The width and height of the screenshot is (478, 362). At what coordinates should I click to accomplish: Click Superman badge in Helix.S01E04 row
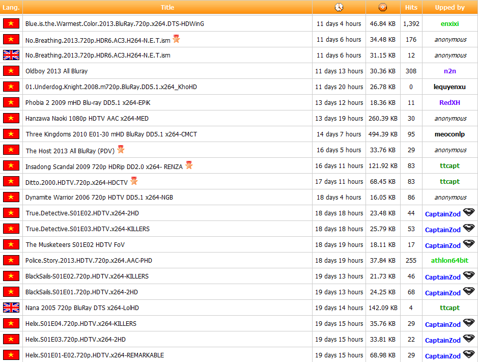tap(468, 323)
